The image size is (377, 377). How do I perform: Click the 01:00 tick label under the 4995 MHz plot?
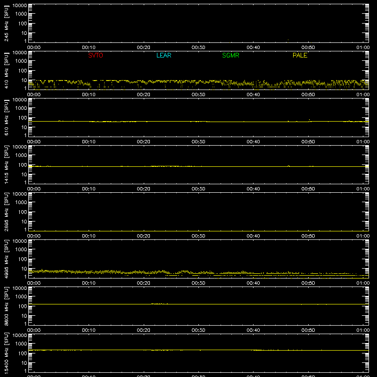tap(363, 283)
